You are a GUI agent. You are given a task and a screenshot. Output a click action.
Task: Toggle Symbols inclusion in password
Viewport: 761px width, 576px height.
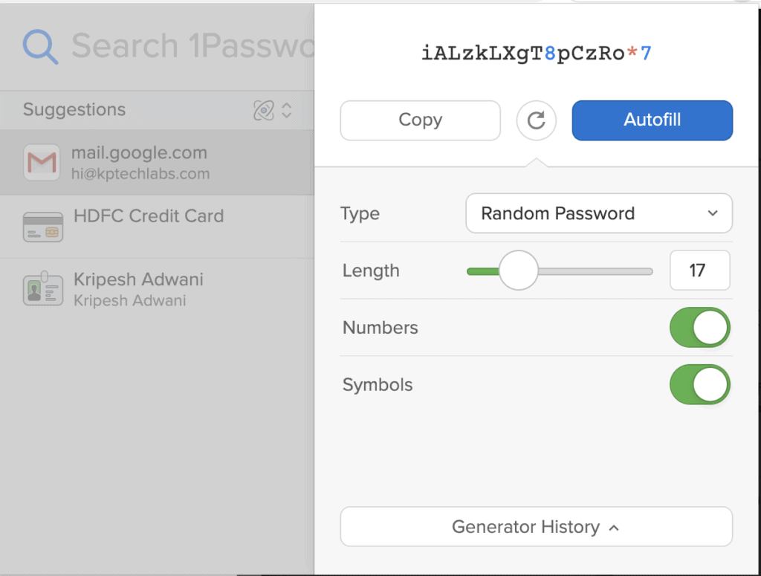click(x=699, y=384)
